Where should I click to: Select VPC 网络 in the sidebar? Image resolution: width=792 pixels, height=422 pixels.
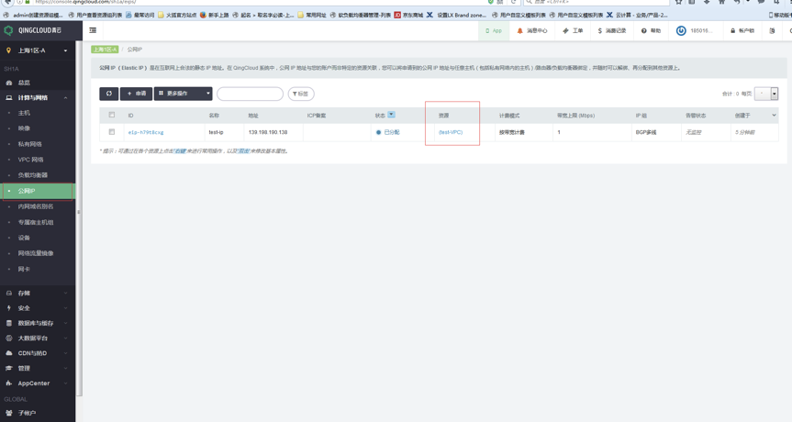(x=31, y=160)
